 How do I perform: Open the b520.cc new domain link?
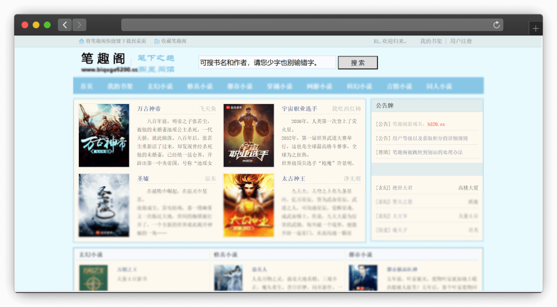click(x=436, y=124)
